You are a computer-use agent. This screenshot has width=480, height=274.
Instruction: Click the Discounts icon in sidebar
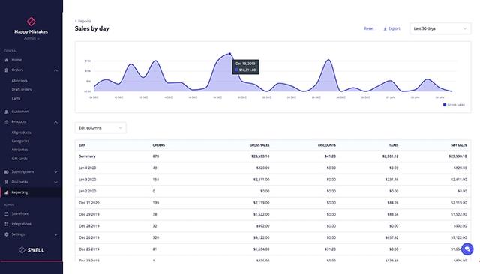click(7, 182)
